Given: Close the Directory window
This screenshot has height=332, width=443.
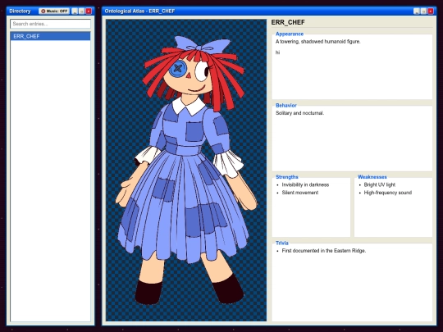Looking at the screenshot, I should pos(89,11).
